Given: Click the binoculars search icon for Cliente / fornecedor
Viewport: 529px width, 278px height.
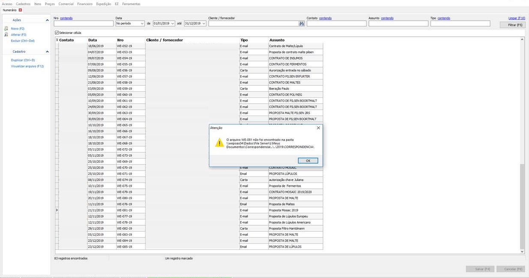Looking at the screenshot, I should click(301, 24).
